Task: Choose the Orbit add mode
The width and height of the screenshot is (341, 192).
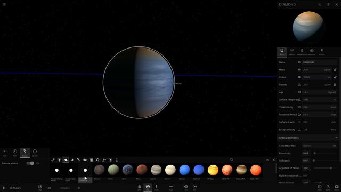Action: [15, 153]
